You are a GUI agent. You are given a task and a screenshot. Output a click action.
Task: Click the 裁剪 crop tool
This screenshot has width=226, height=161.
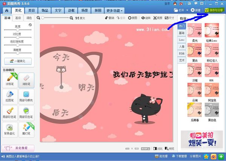click(x=158, y=18)
